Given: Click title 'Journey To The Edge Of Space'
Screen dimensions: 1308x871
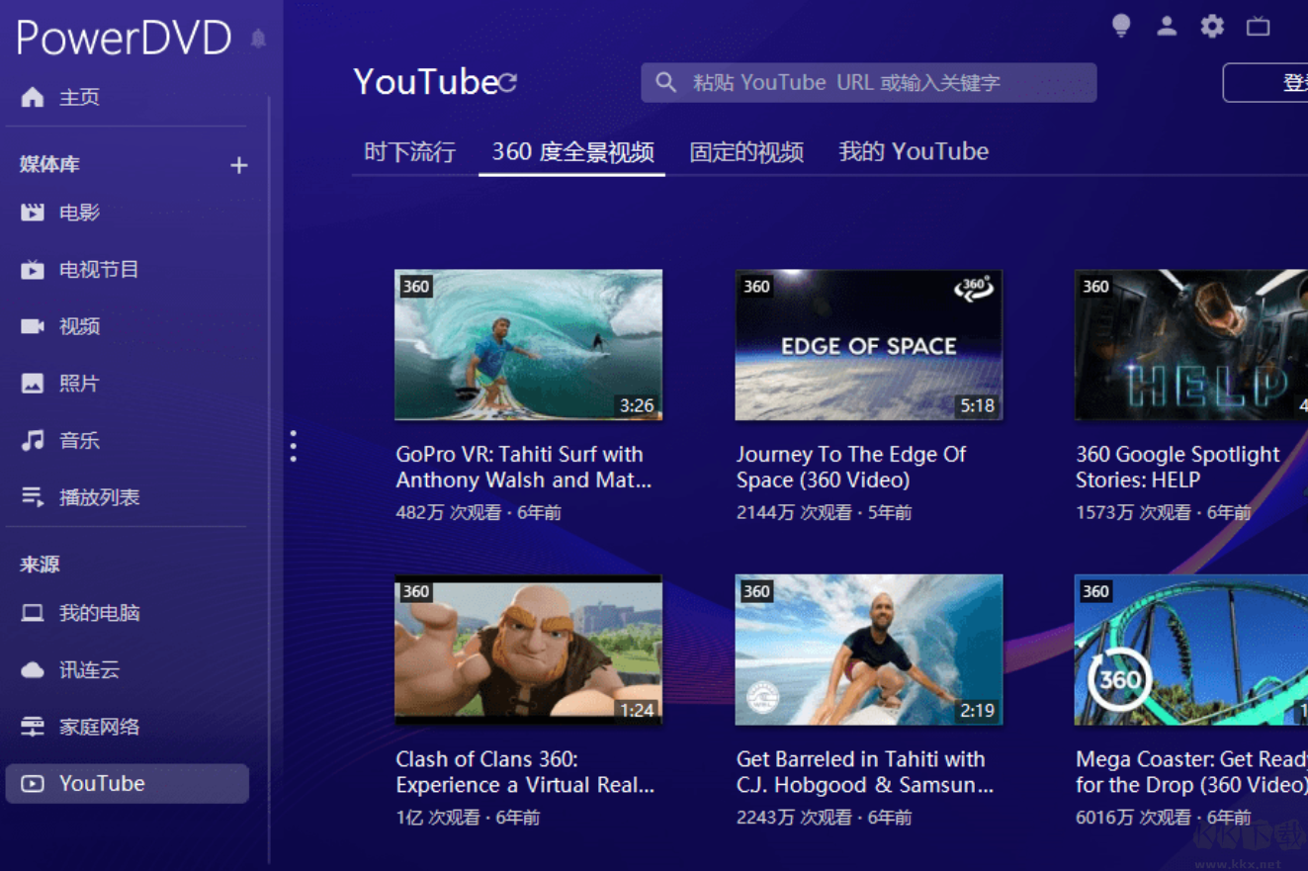Looking at the screenshot, I should click(x=851, y=468).
